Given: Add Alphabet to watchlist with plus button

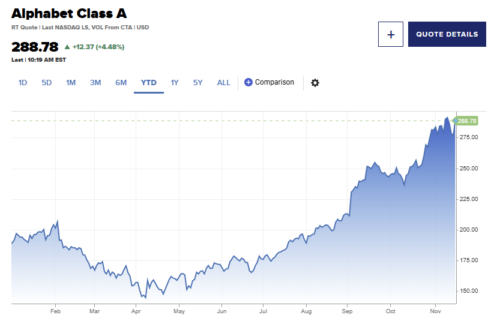Looking at the screenshot, I should (391, 34).
